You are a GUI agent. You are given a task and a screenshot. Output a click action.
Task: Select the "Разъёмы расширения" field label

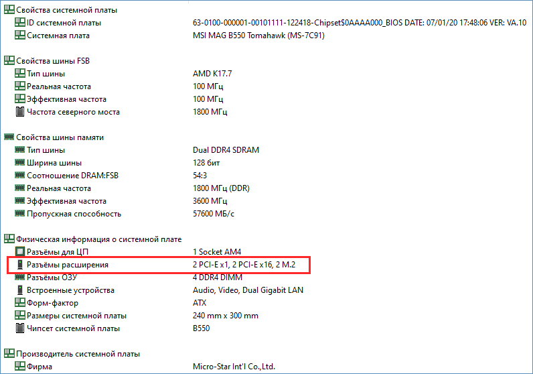(68, 265)
